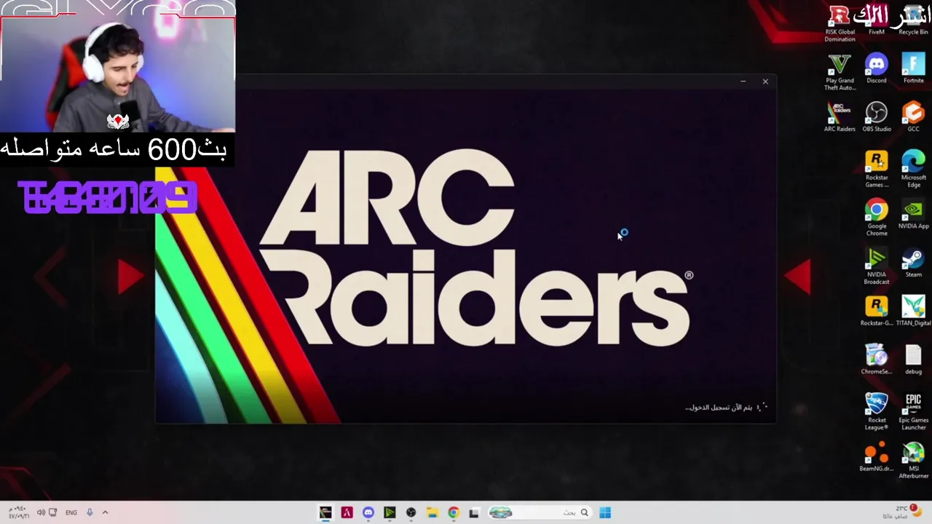Open the GCC desktop shortcut
The height and width of the screenshot is (524, 932).
coord(913,117)
